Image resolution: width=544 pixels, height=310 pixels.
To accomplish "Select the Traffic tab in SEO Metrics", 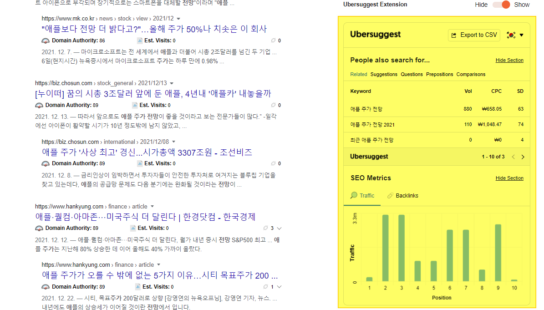I will tap(362, 196).
